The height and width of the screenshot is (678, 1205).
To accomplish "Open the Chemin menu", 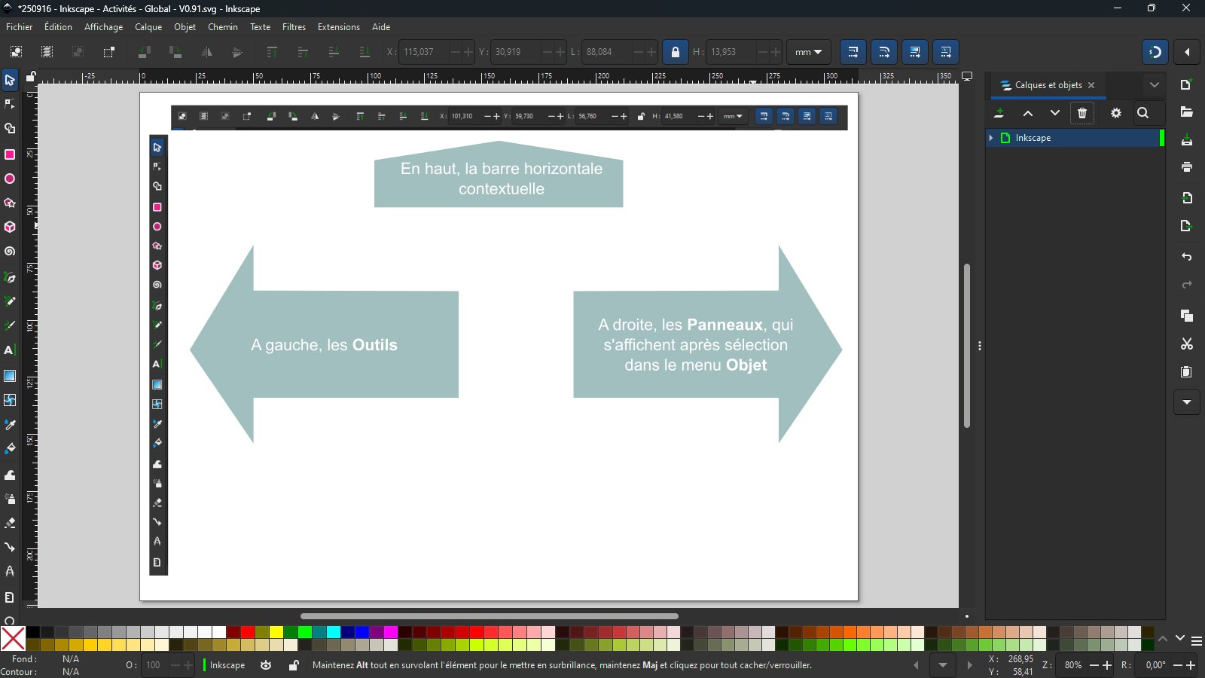I will click(x=222, y=27).
